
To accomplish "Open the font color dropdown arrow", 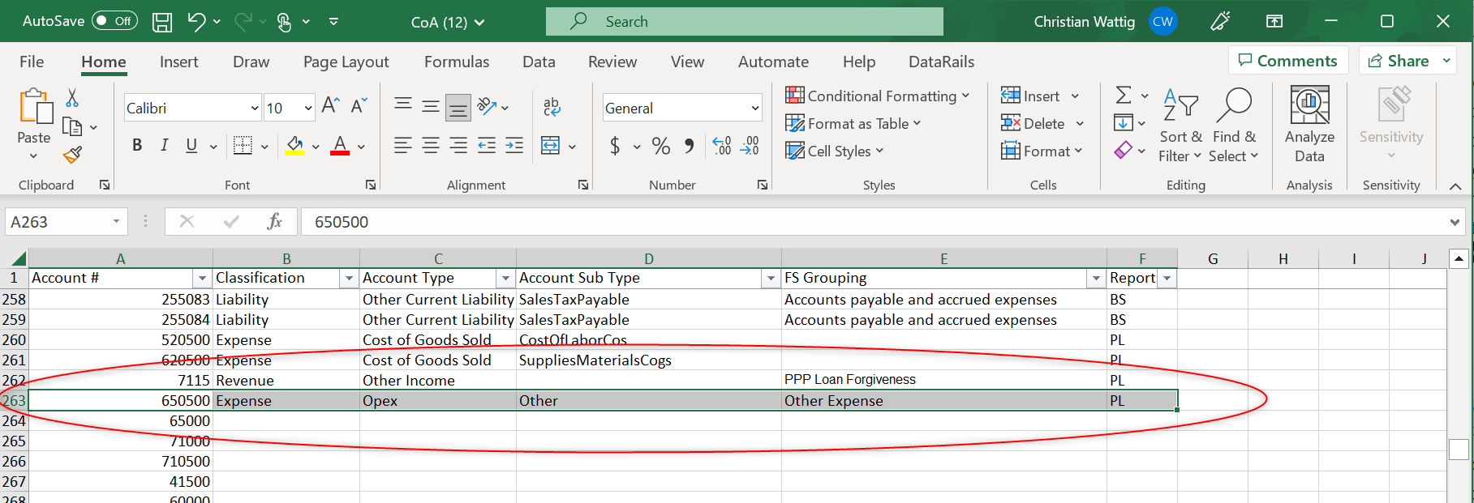I will (361, 147).
